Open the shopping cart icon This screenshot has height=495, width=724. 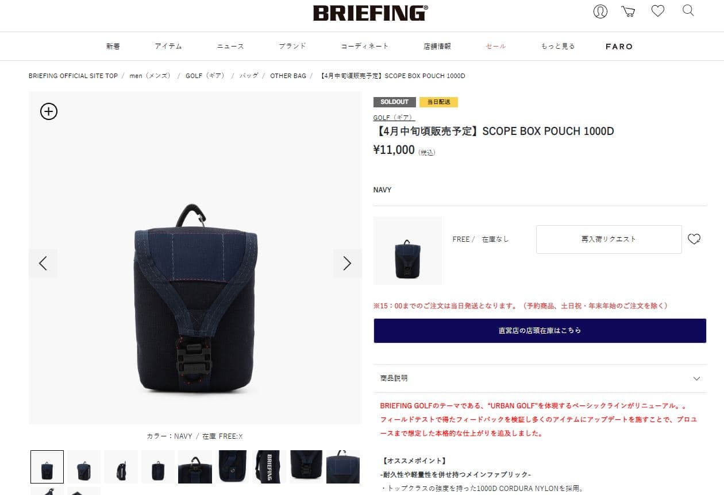click(x=628, y=11)
